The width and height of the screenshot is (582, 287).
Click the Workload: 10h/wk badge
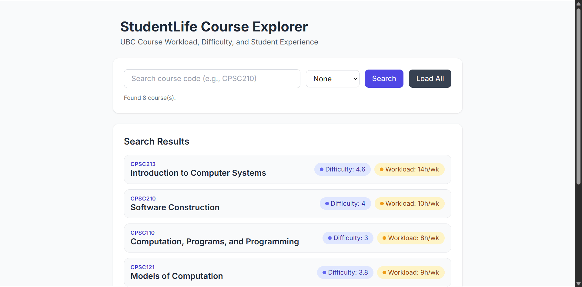pyautogui.click(x=409, y=204)
